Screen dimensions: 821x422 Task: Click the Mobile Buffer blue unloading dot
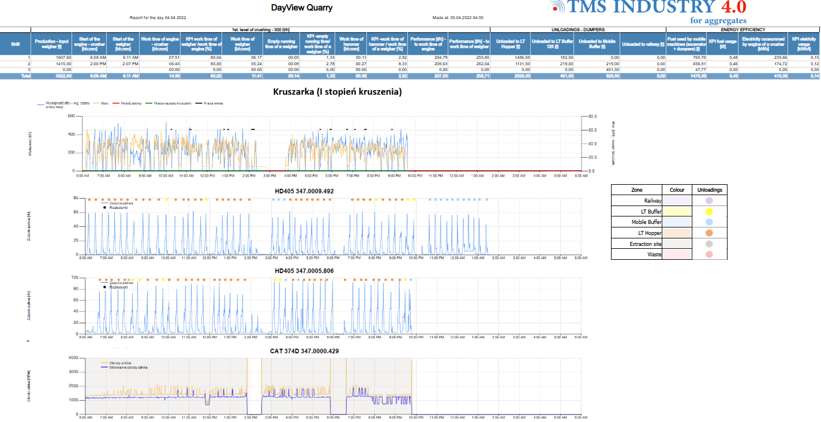709,222
